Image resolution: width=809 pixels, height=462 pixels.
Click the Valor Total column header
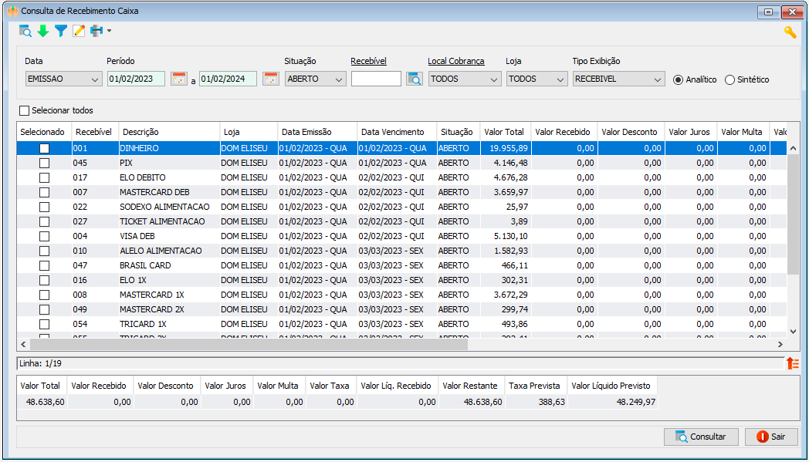[x=504, y=132]
